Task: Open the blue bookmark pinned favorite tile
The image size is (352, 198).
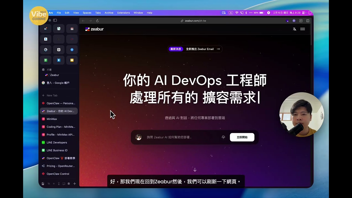Action: [x=59, y=60]
